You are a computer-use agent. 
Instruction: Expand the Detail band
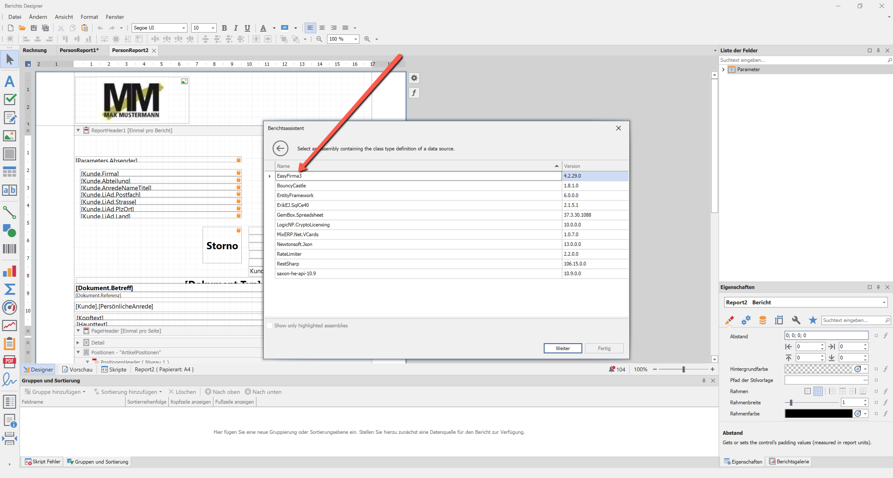tap(78, 343)
